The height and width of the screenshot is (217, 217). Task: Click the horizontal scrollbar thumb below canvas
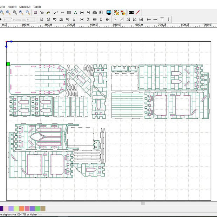(143, 203)
